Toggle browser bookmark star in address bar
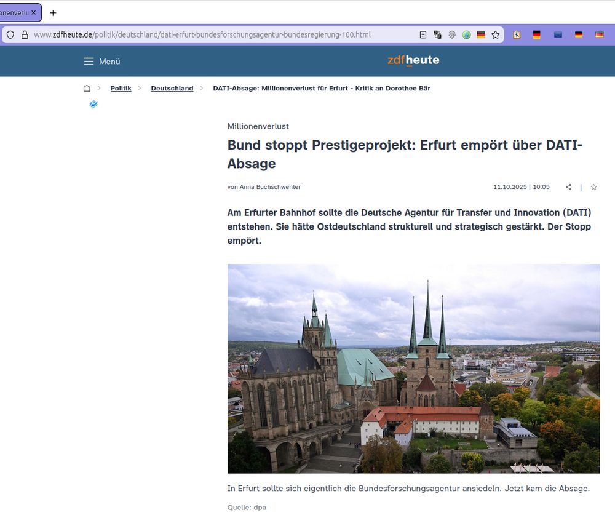Viewport: 615px width, 515px height. click(x=496, y=35)
